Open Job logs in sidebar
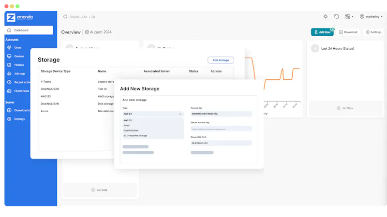This screenshot has width=387, height=217. tap(19, 73)
